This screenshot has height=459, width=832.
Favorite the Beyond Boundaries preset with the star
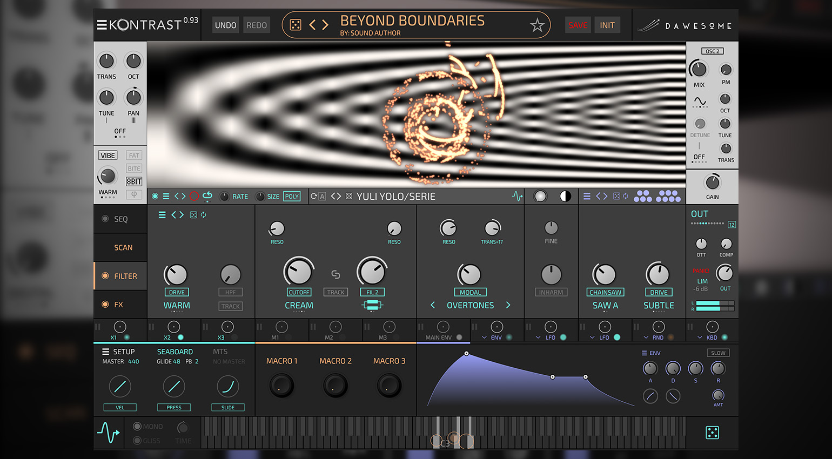[537, 25]
